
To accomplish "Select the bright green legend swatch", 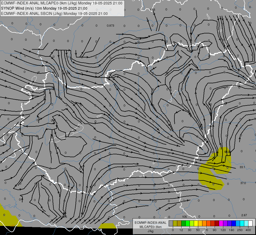I will click(187, 223).
